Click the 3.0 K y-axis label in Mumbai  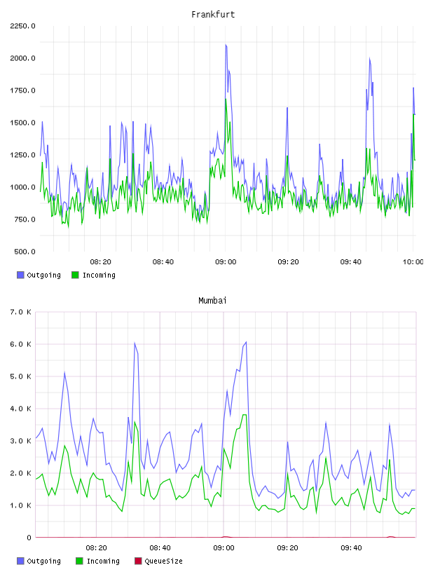[x=20, y=441]
